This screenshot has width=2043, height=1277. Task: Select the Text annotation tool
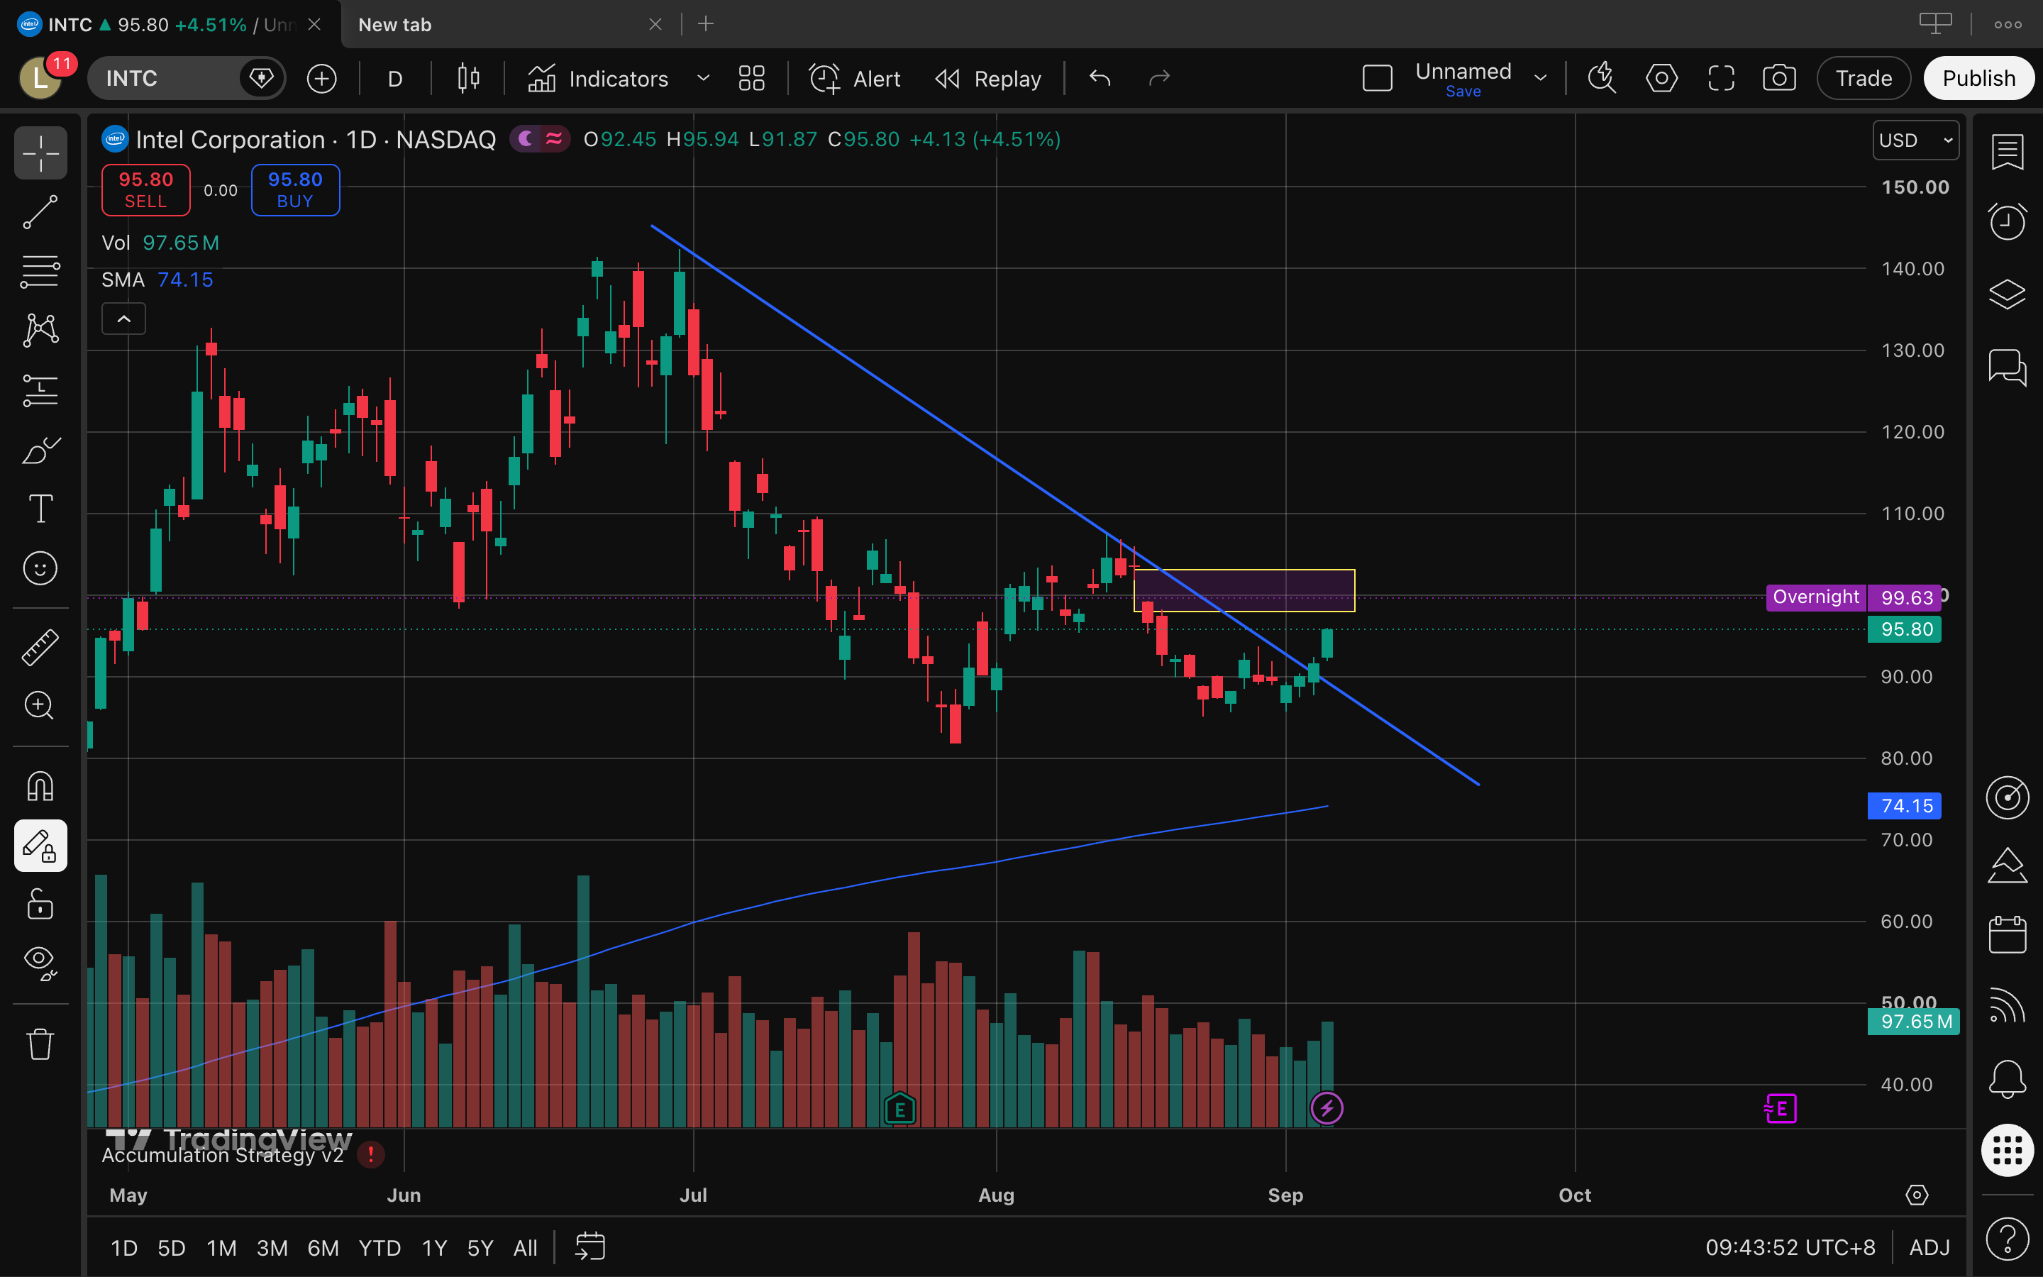(40, 509)
